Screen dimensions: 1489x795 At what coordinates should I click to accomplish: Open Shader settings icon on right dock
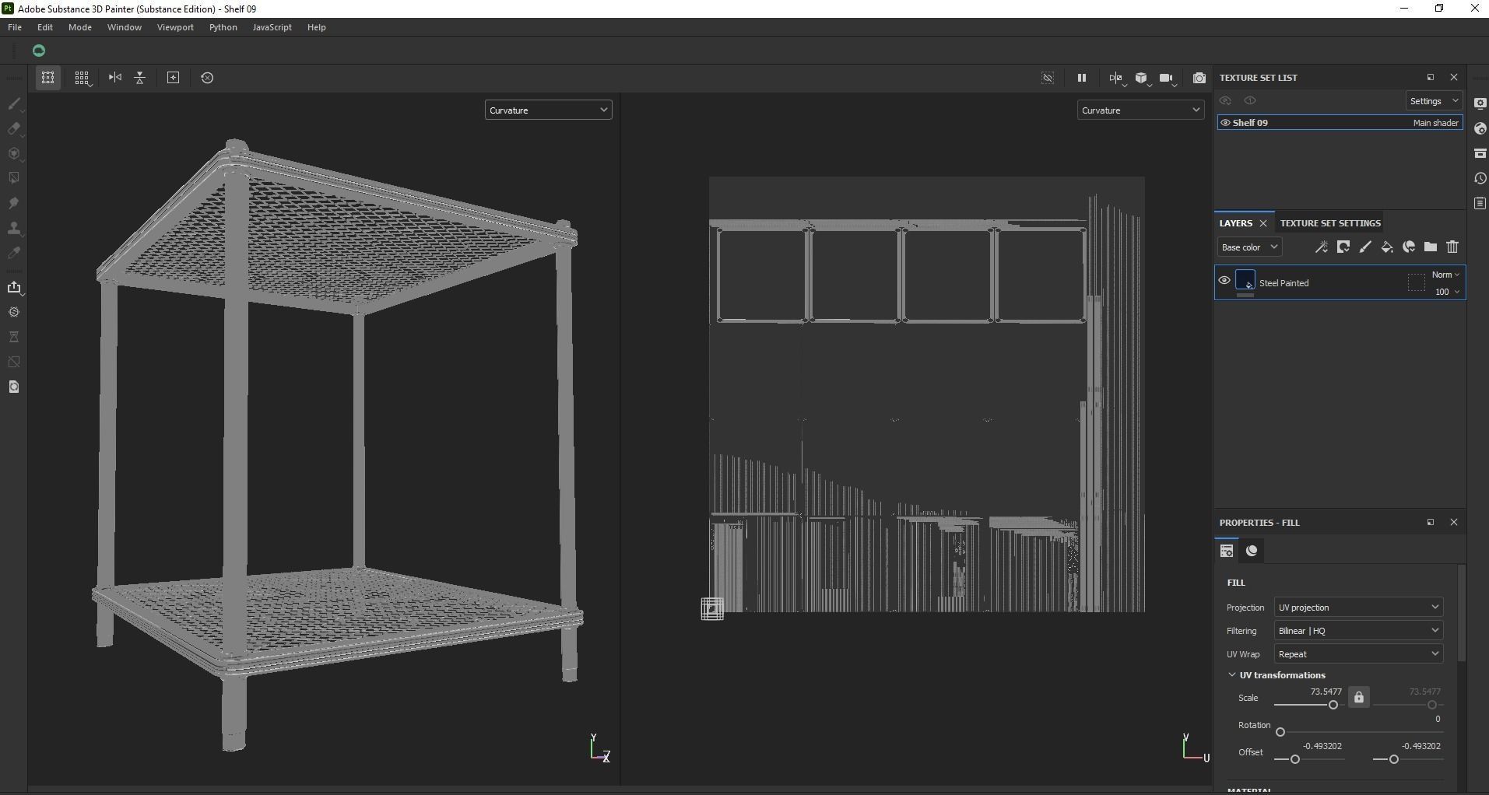tap(1480, 128)
